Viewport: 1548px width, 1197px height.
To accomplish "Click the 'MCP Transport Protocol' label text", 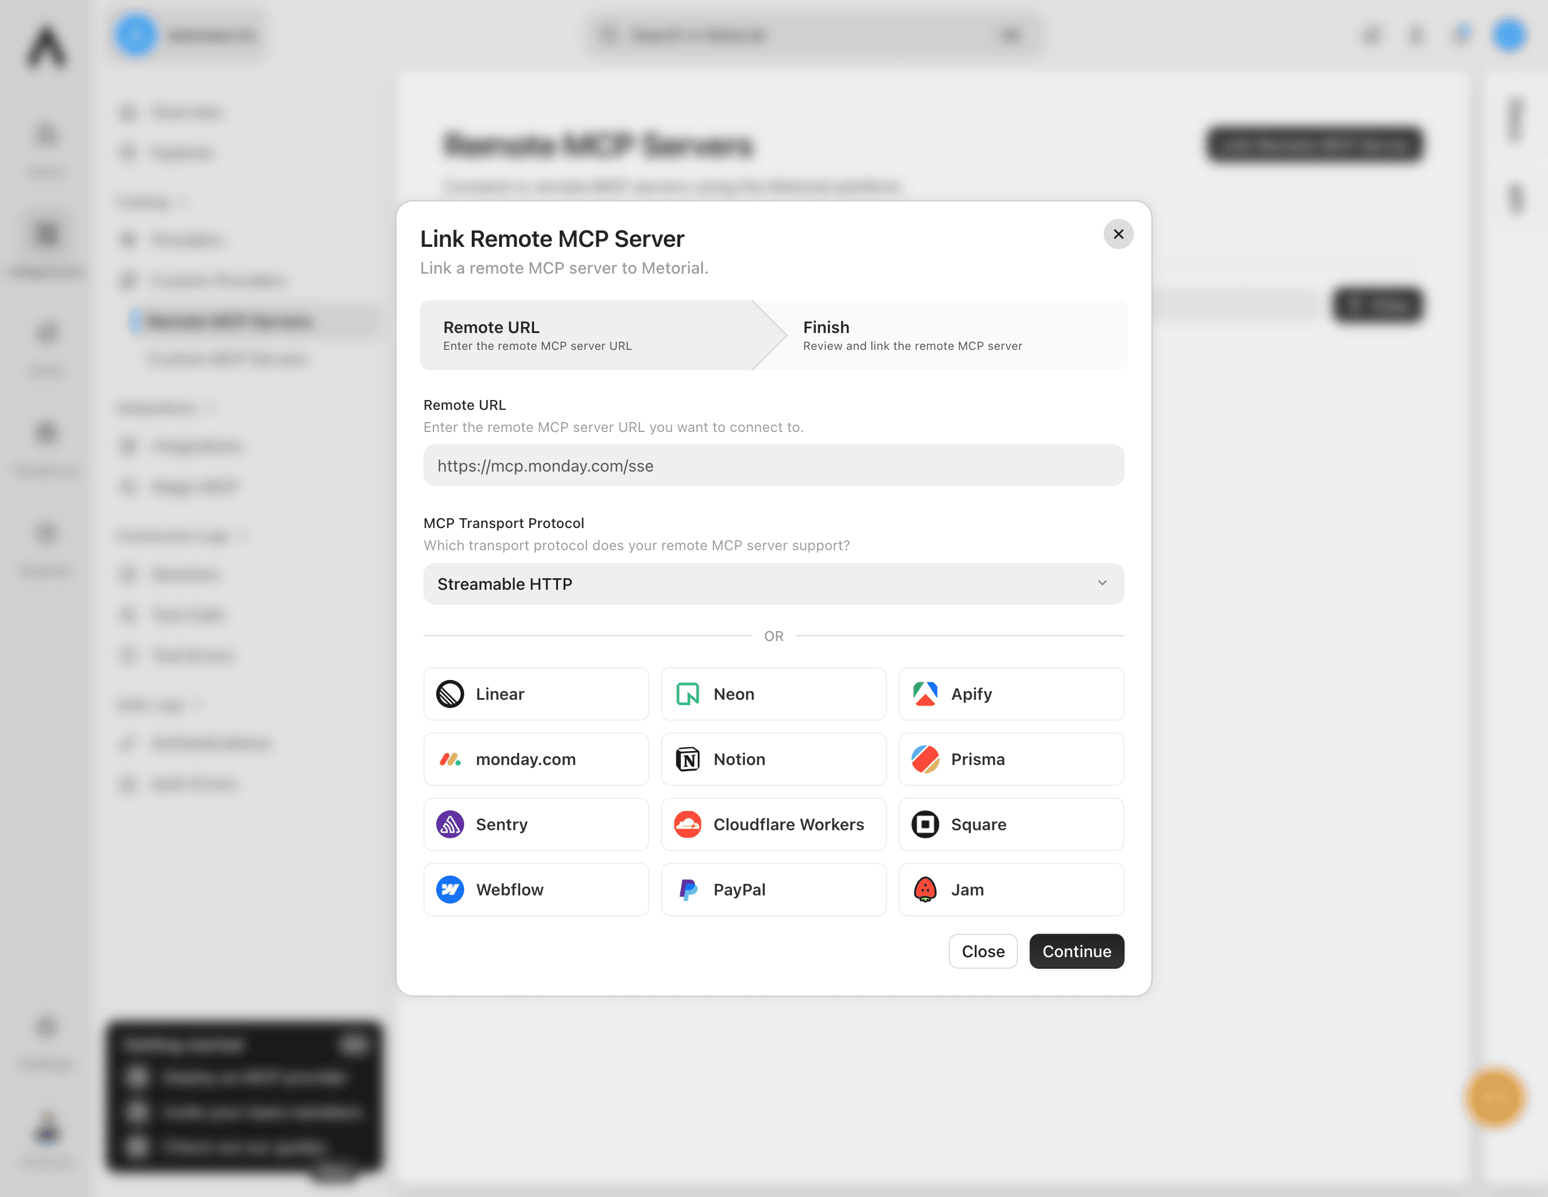I will [x=504, y=523].
